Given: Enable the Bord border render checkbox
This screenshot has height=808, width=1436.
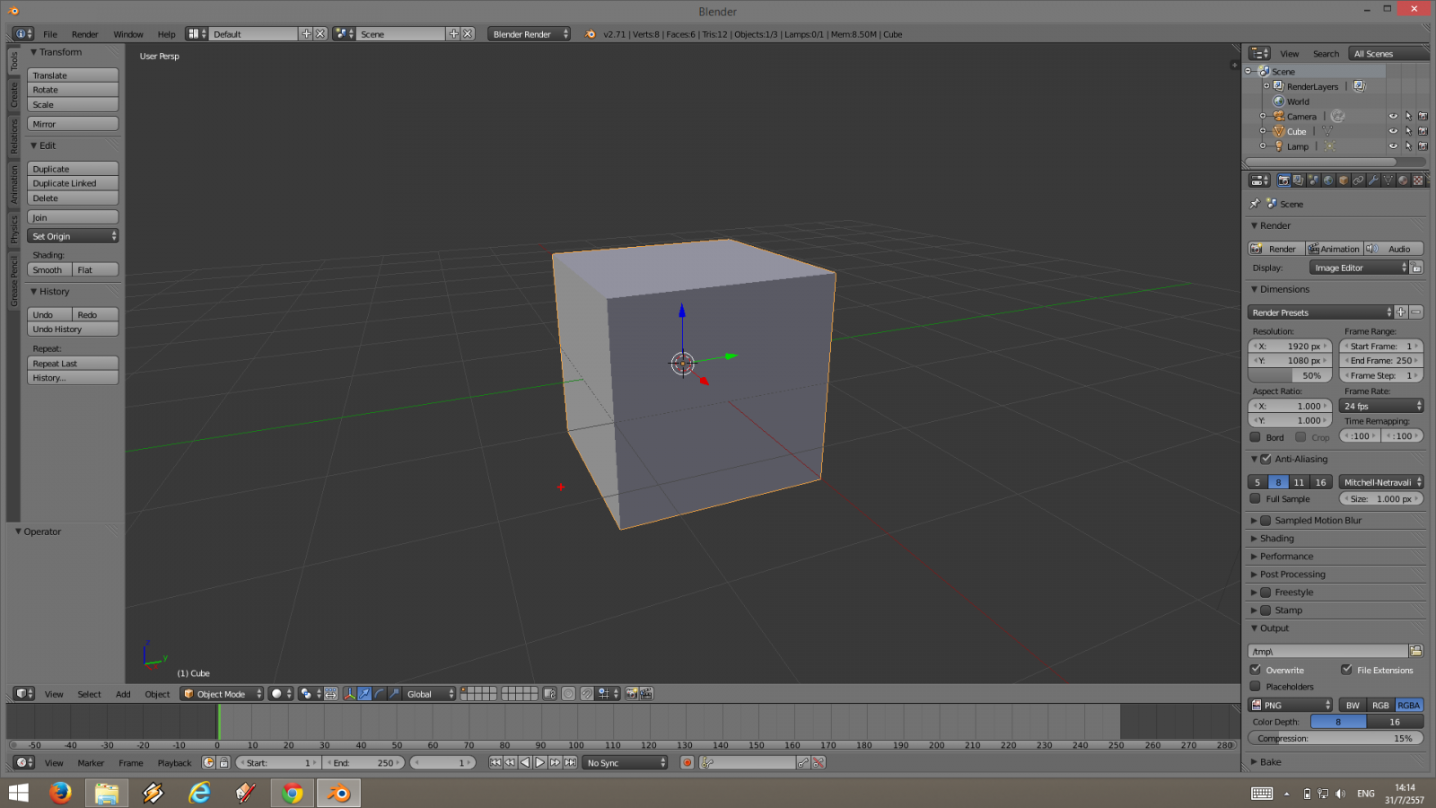Looking at the screenshot, I should tap(1256, 437).
